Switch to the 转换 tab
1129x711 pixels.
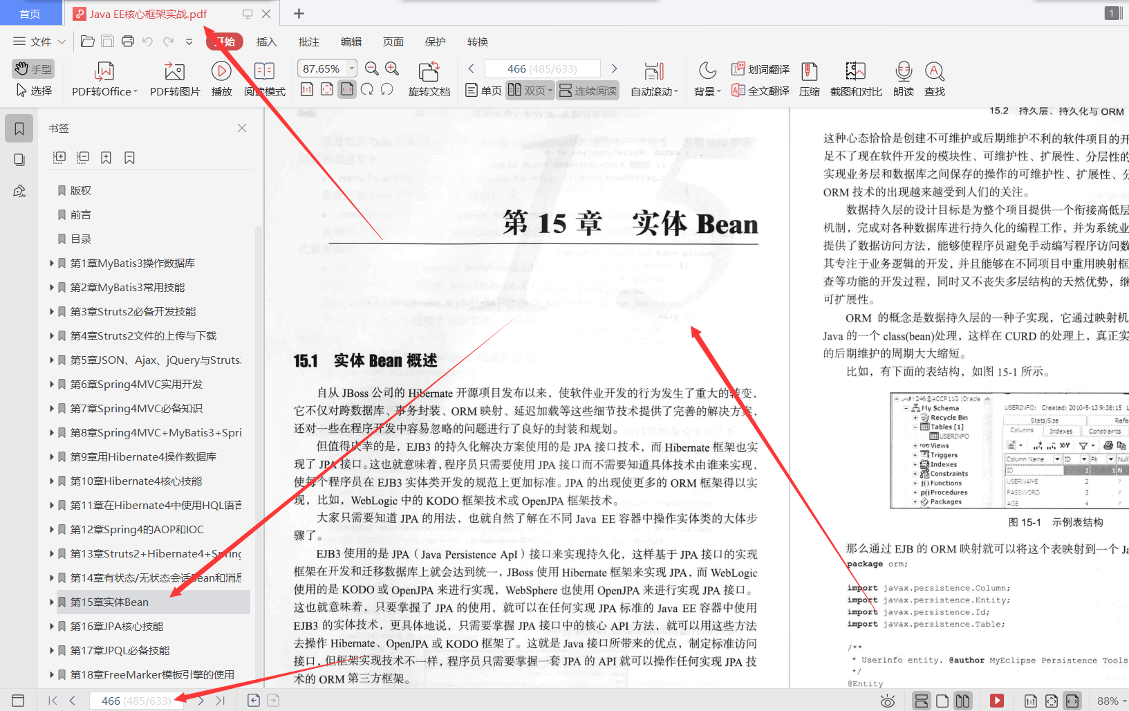click(478, 41)
